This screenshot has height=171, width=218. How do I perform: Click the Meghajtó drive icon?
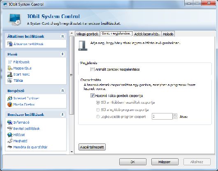(10, 141)
